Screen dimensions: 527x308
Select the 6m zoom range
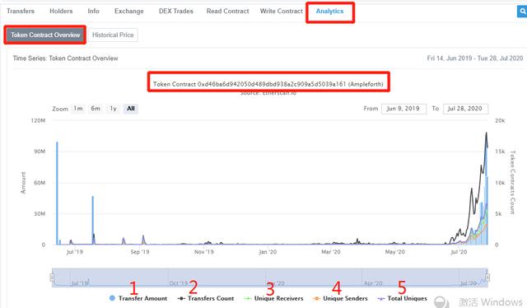click(96, 109)
